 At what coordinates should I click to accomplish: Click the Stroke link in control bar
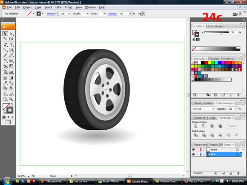point(51,14)
